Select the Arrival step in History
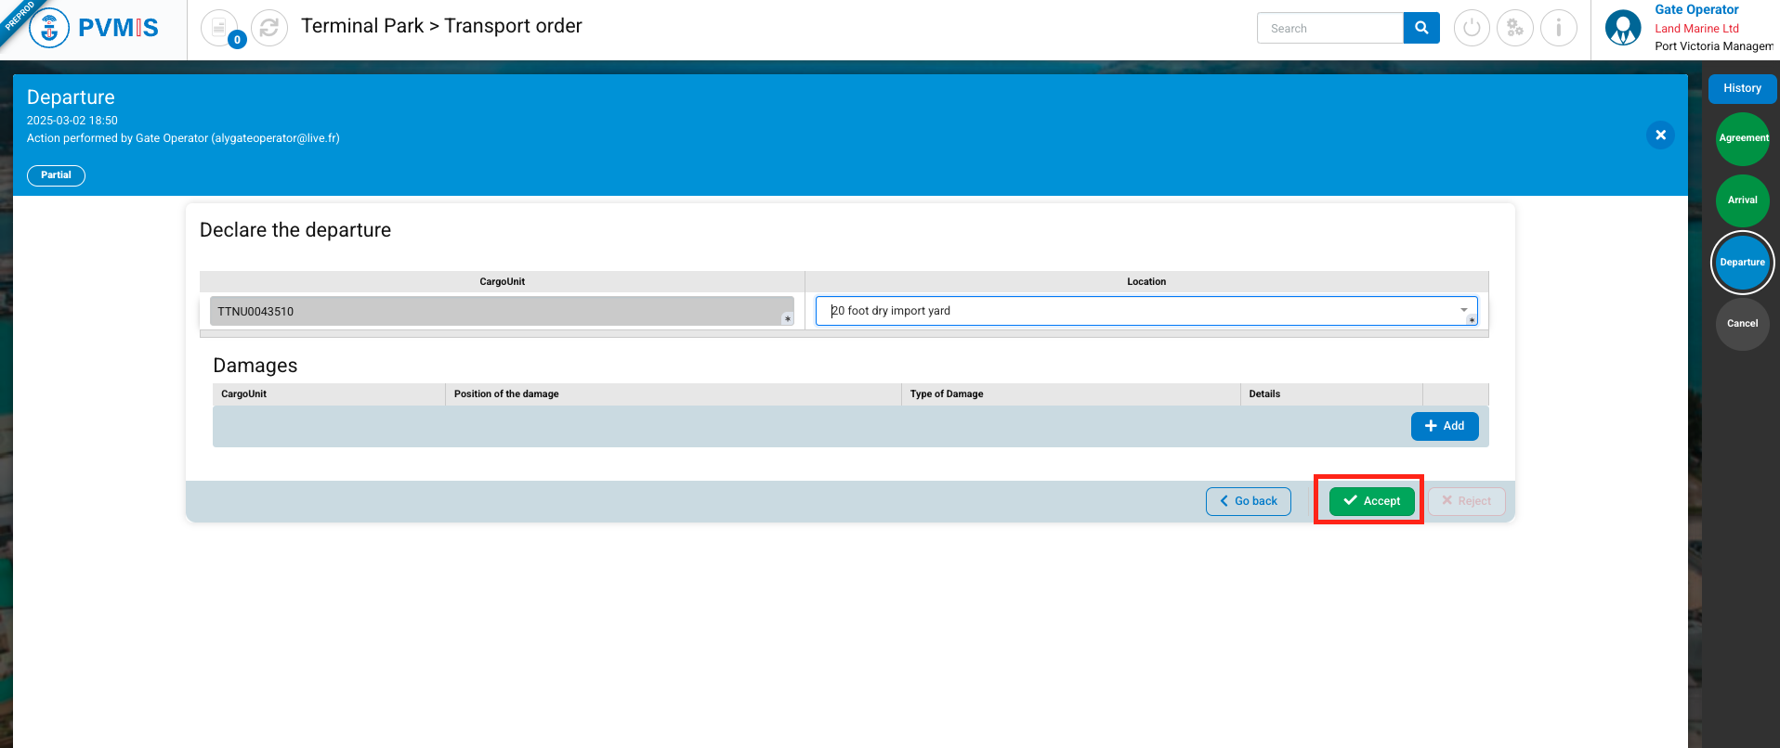The width and height of the screenshot is (1780, 748). (1742, 200)
